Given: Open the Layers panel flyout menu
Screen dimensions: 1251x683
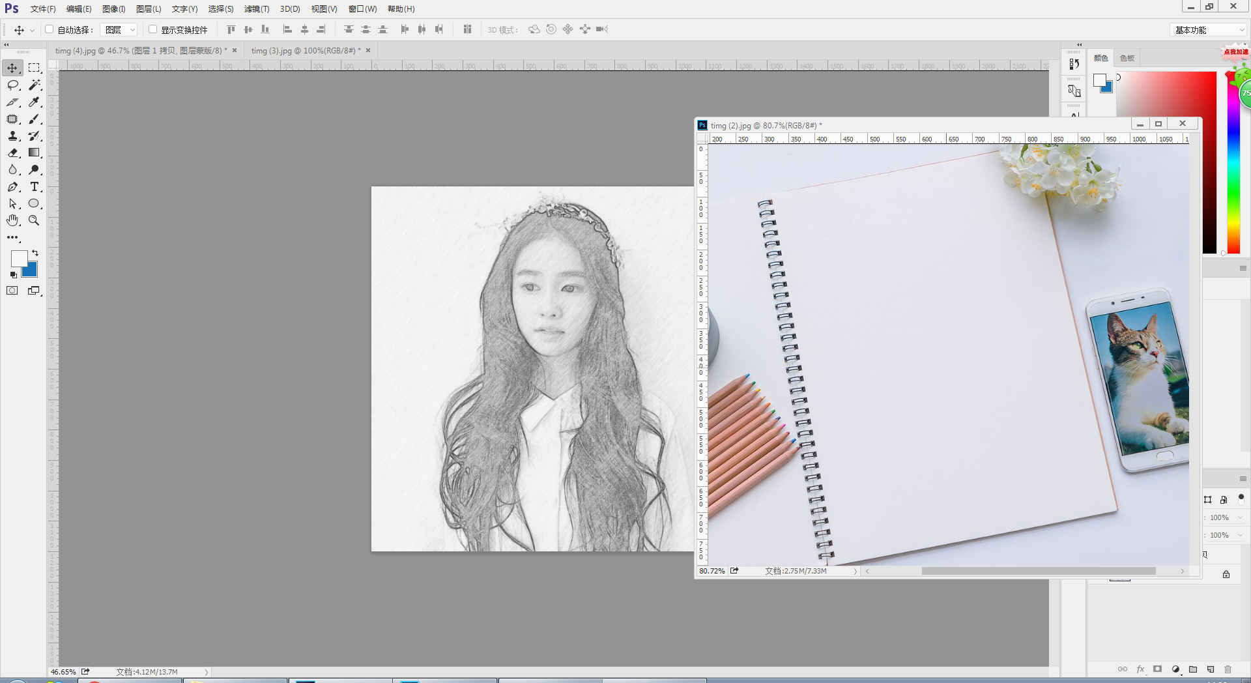Looking at the screenshot, I should (1243, 479).
